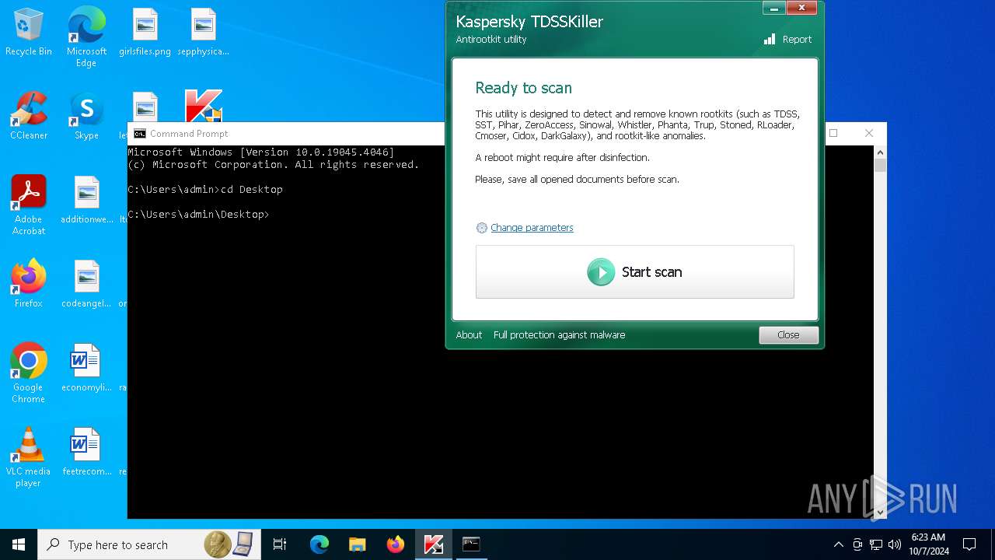Open the taskbar clock and date
The width and height of the screenshot is (995, 560).
pos(928,544)
